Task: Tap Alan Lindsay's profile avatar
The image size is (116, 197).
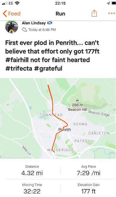Action: [x=12, y=27]
